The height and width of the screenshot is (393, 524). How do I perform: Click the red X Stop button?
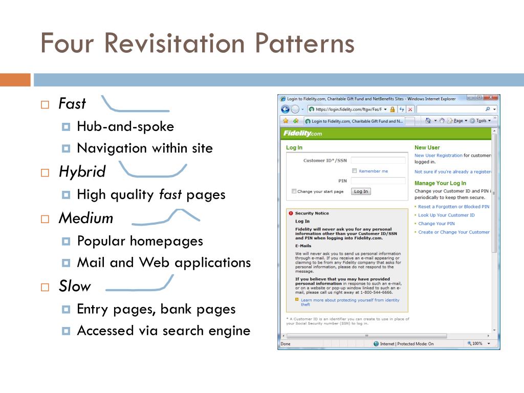(x=410, y=110)
